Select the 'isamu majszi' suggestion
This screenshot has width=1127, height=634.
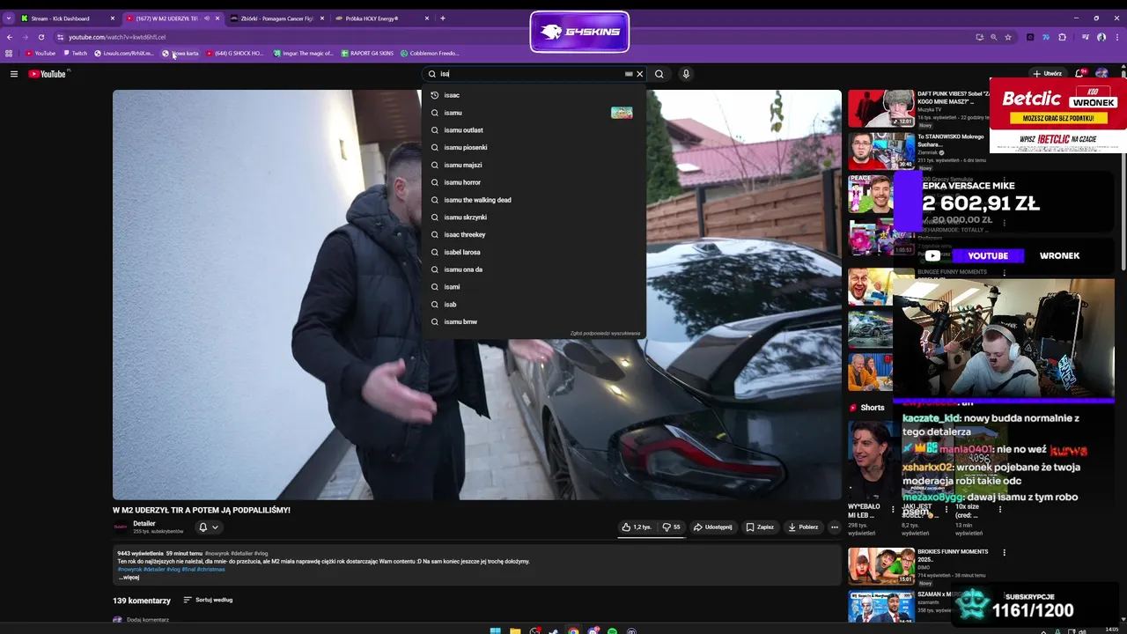(534, 165)
